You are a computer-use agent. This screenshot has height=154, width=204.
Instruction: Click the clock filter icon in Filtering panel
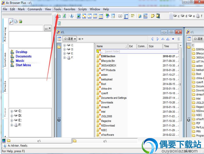click(x=16, y=21)
